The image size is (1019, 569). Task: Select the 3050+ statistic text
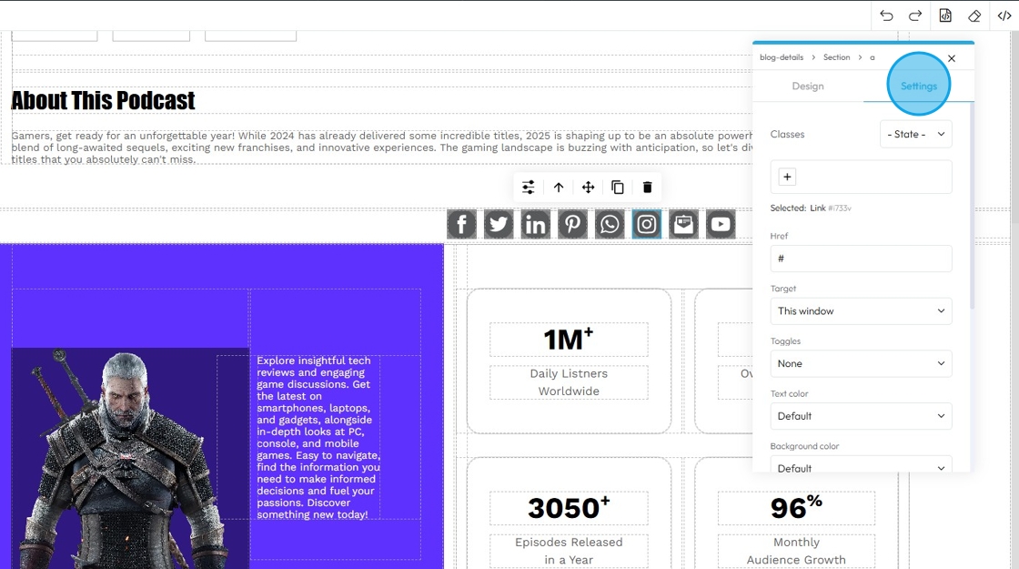click(569, 508)
